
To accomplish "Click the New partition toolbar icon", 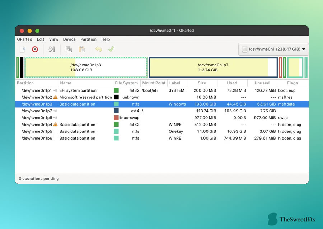I will click(x=23, y=50).
